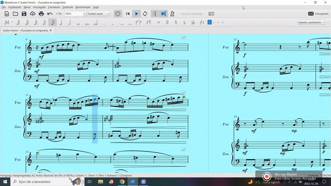This screenshot has width=331, height=186.
Task: Open the note input mode dropdown arrow
Action: 12,22
